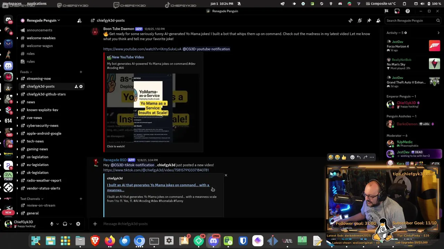
Task: Open Workspaces in top bar
Action: click(x=12, y=3)
